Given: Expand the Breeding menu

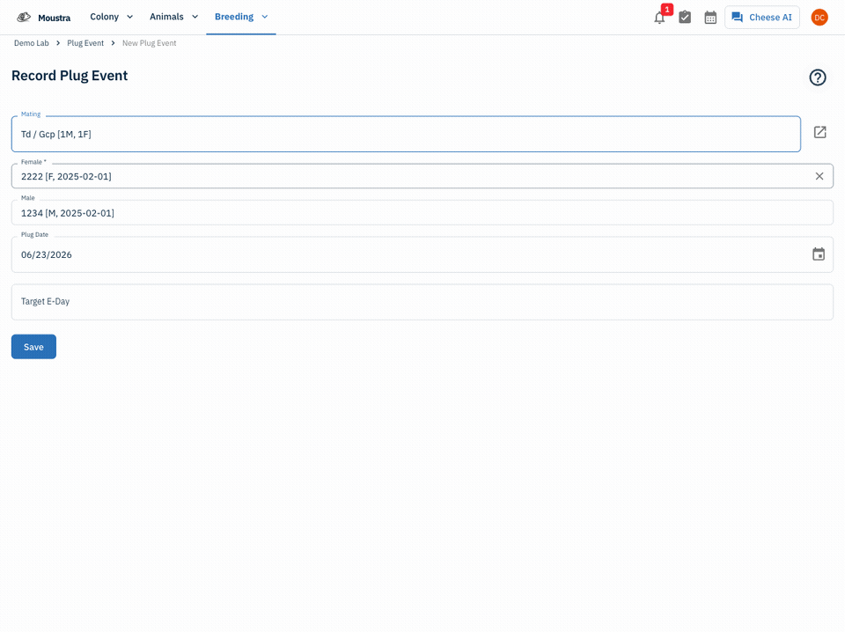Looking at the screenshot, I should (x=241, y=17).
